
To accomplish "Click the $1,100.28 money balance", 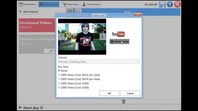I will 151,5.
